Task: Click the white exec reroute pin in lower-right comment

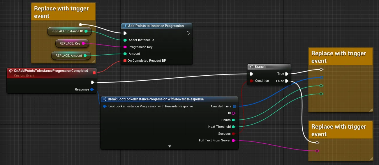Action: [317, 143]
